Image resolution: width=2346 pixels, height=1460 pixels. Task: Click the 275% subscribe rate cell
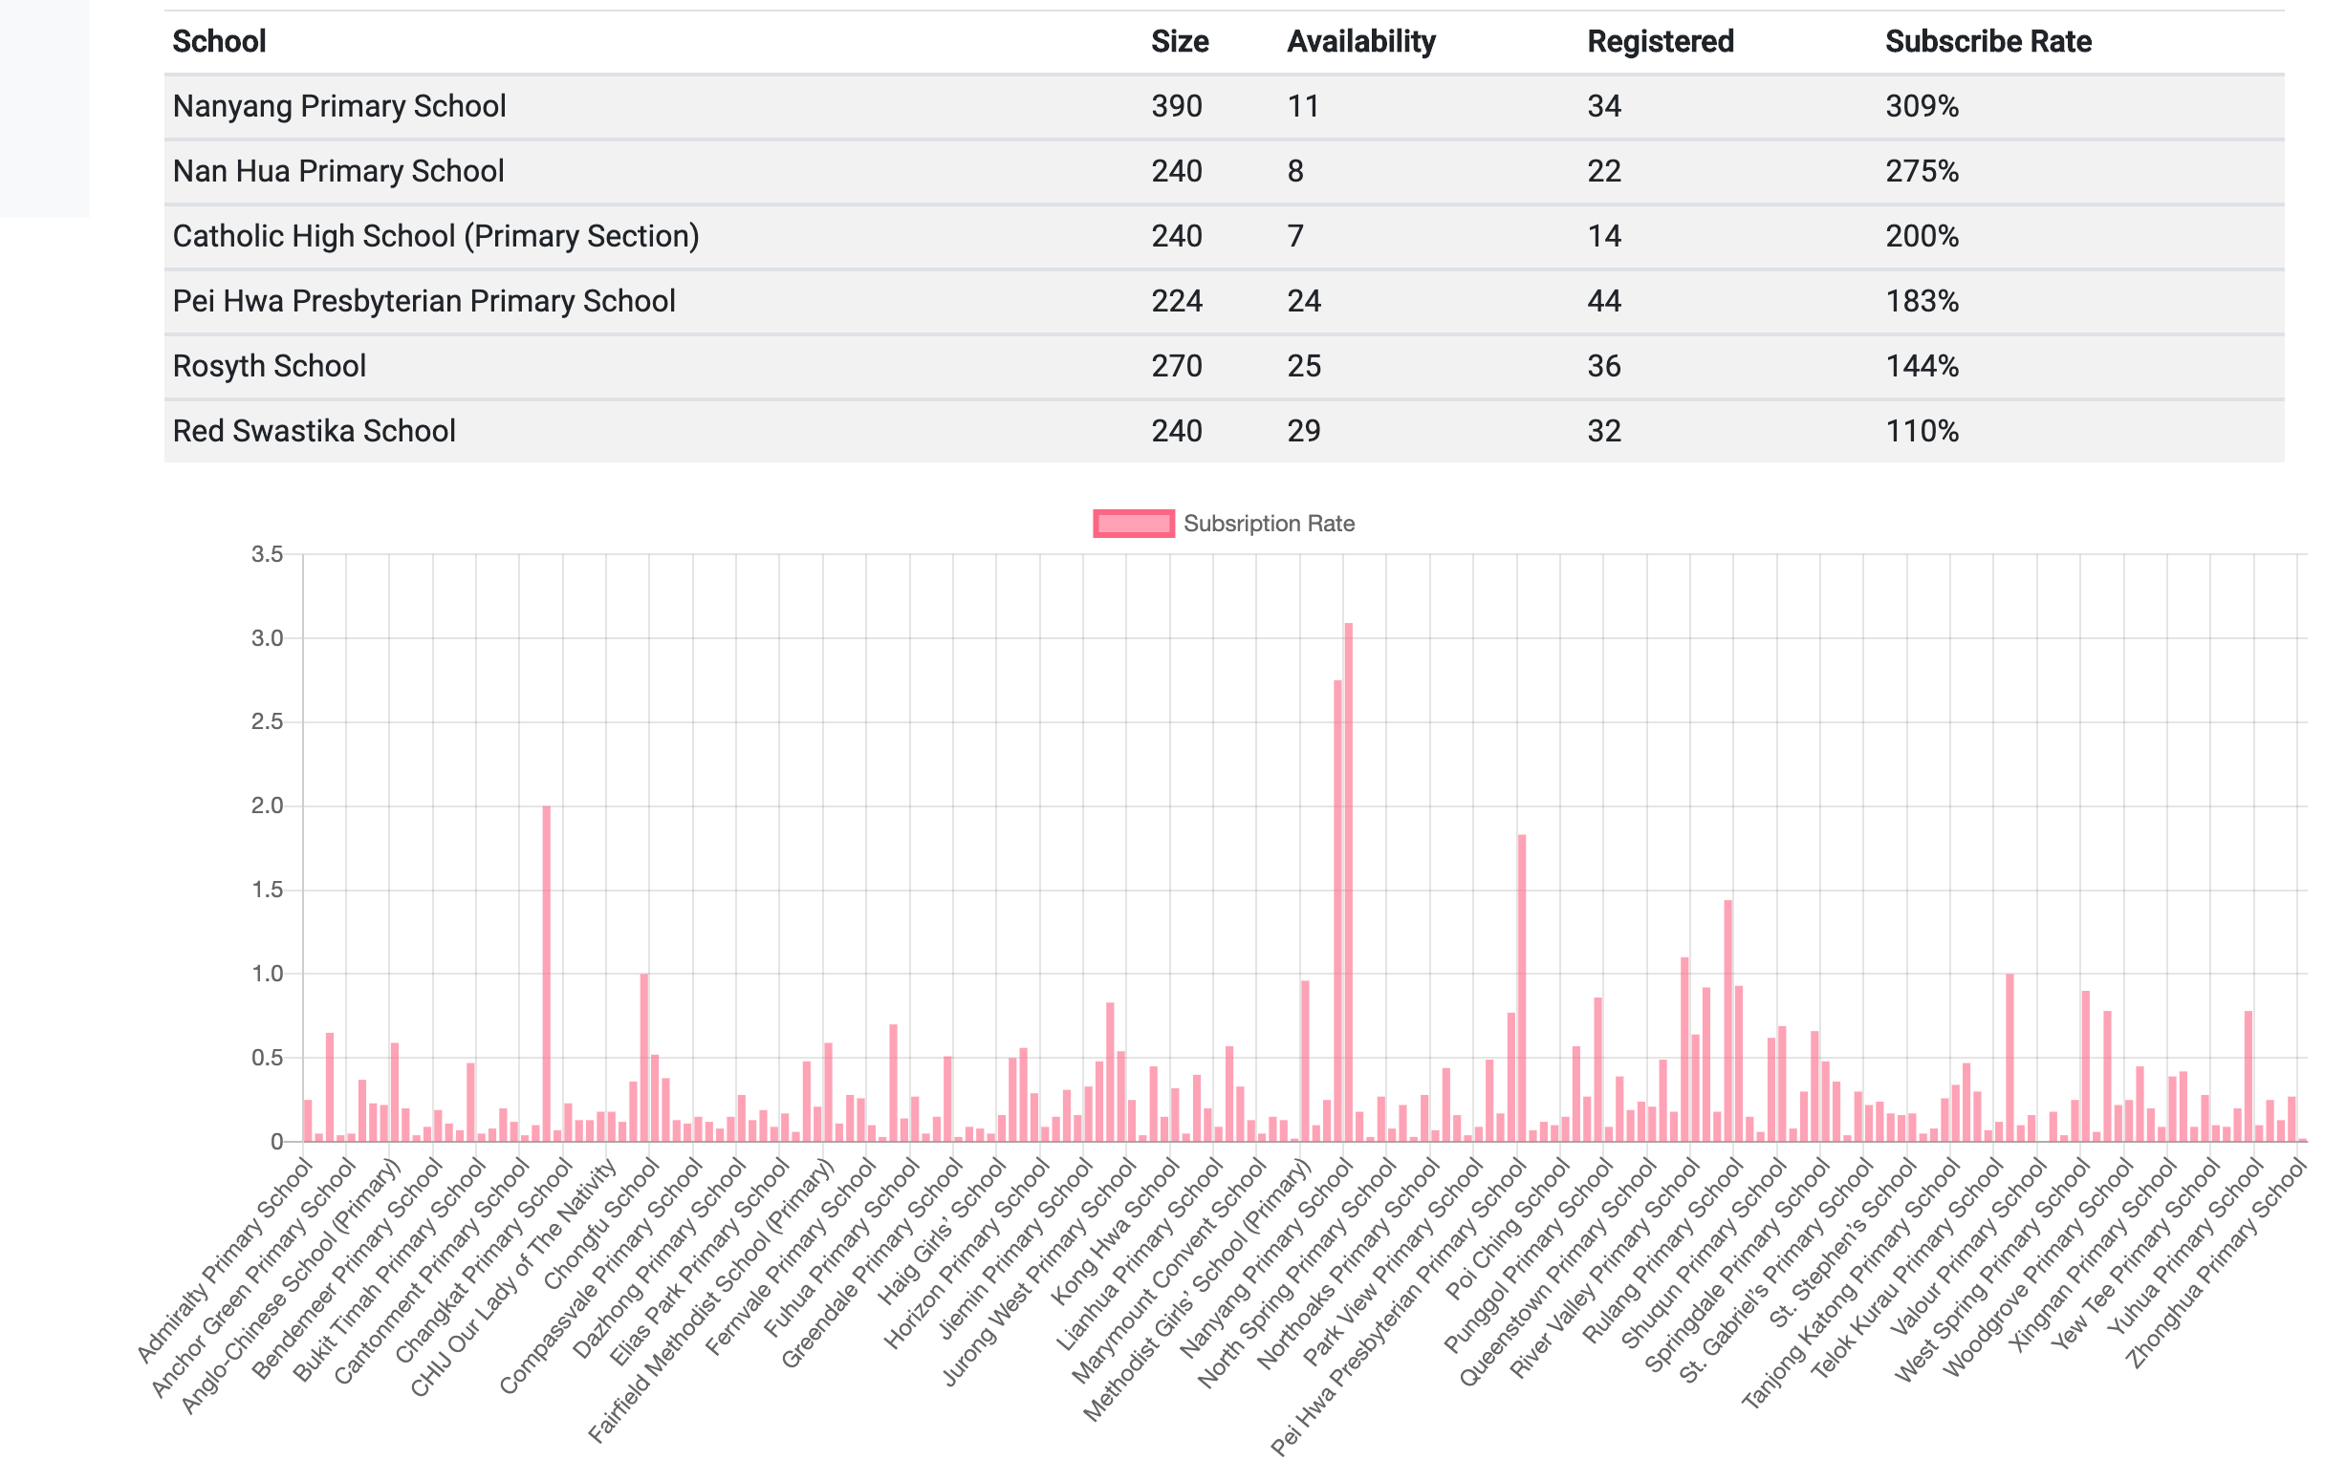pos(1921,171)
